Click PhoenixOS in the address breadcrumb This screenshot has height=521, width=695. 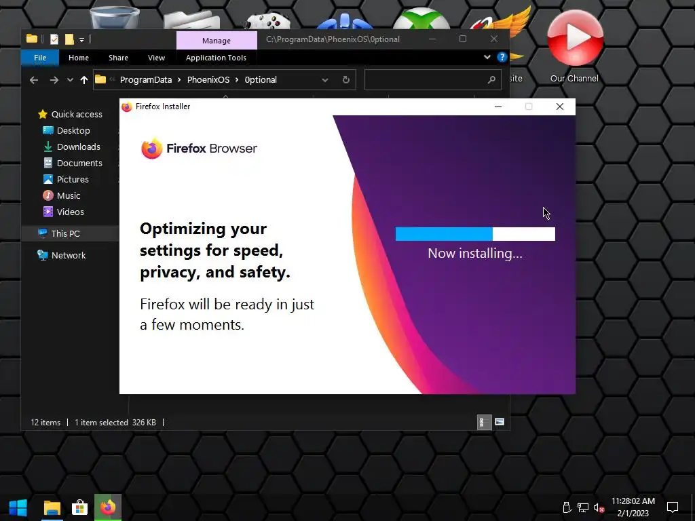point(208,80)
